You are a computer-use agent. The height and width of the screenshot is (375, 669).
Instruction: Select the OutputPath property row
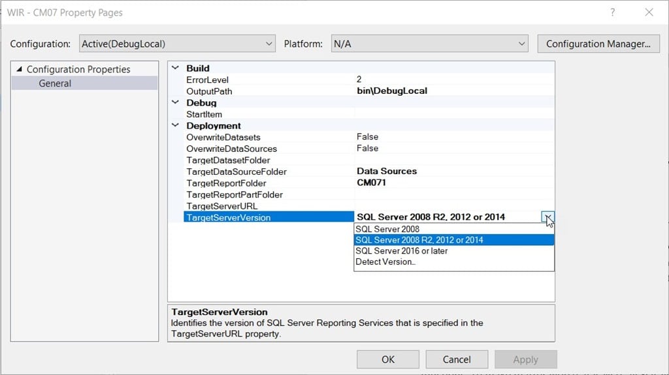[369, 91]
